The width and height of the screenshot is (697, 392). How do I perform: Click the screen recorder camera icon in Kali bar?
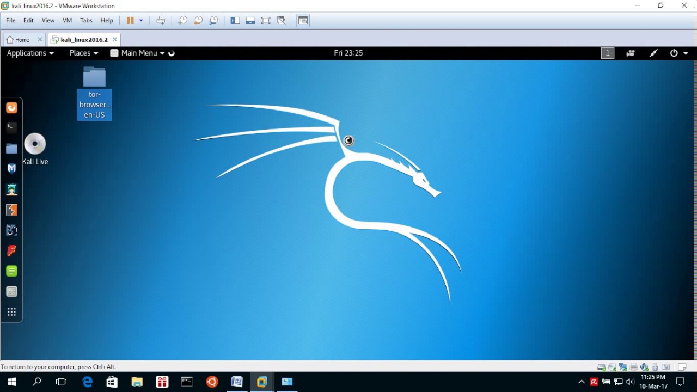point(631,53)
